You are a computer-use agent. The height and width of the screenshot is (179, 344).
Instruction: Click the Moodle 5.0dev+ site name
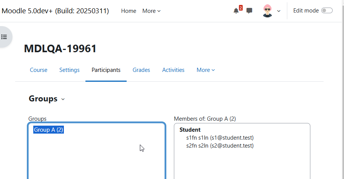(x=55, y=11)
